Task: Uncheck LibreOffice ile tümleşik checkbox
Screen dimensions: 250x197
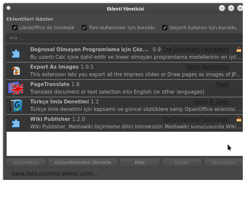Action: coord(15,28)
